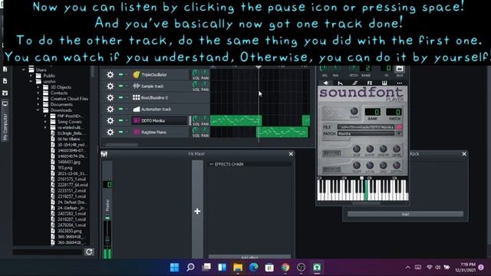
Task: Click the Beat/Bassline grid icon
Action: click(x=137, y=97)
